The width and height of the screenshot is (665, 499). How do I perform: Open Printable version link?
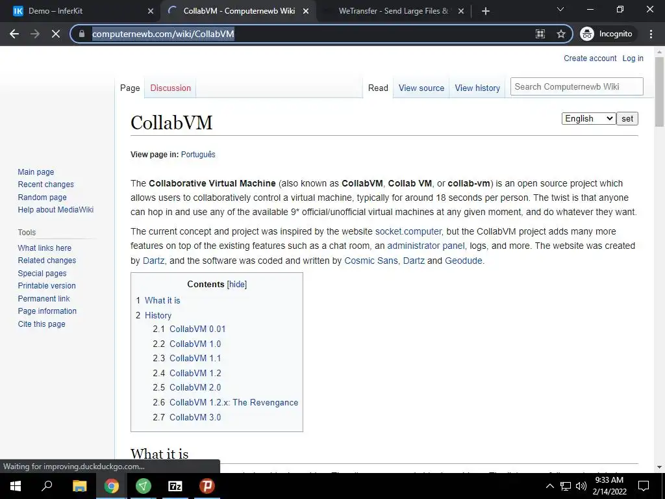47,286
